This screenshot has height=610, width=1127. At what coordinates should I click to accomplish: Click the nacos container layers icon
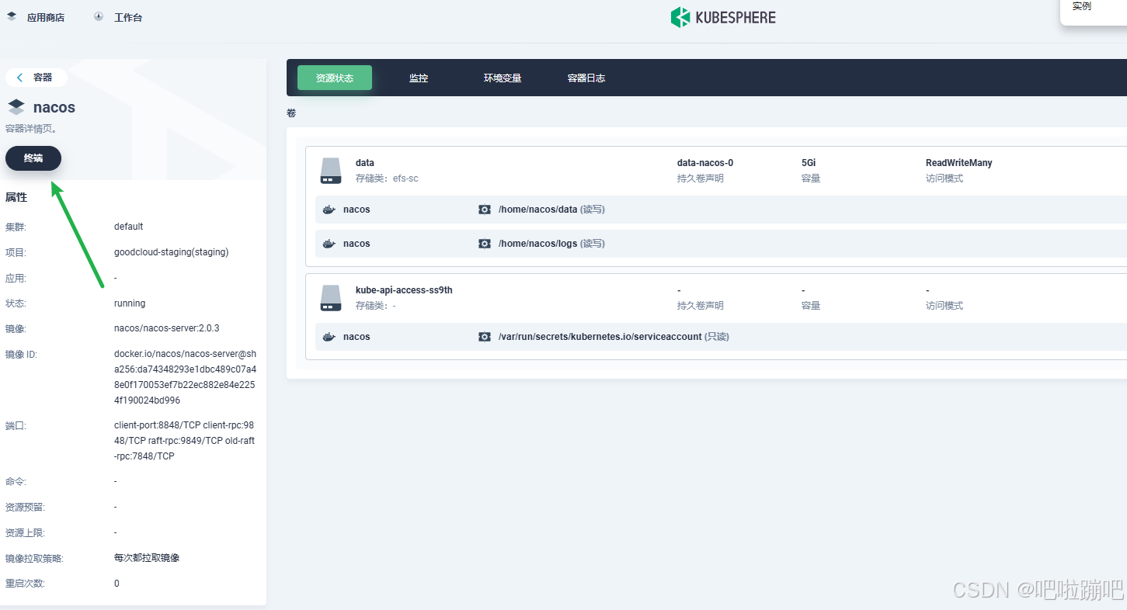16,107
